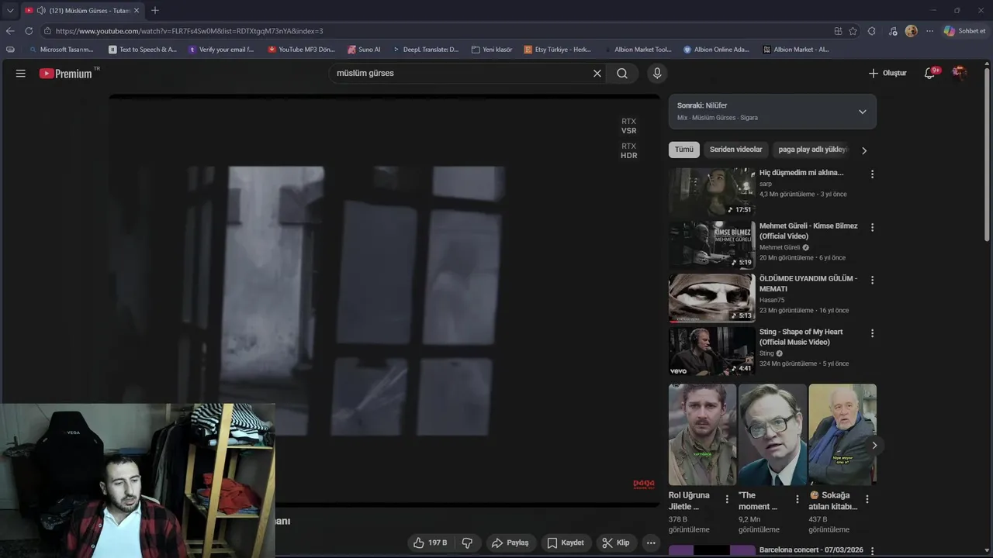Viewport: 993px width, 558px height.
Task: Open Sting Shape of My Heart thumbnail
Action: [711, 351]
